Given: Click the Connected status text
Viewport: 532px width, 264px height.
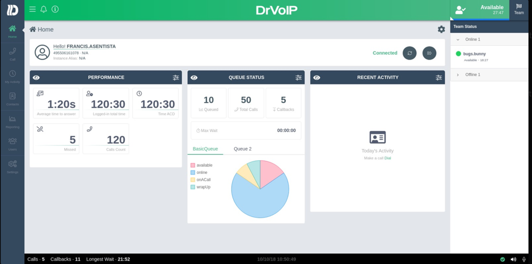Looking at the screenshot, I should tap(385, 53).
